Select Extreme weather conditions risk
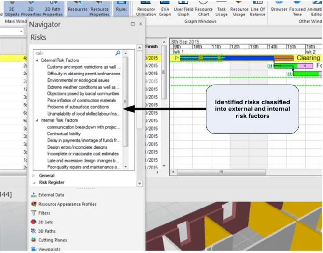This screenshot has height=253, width=323. click(84, 87)
